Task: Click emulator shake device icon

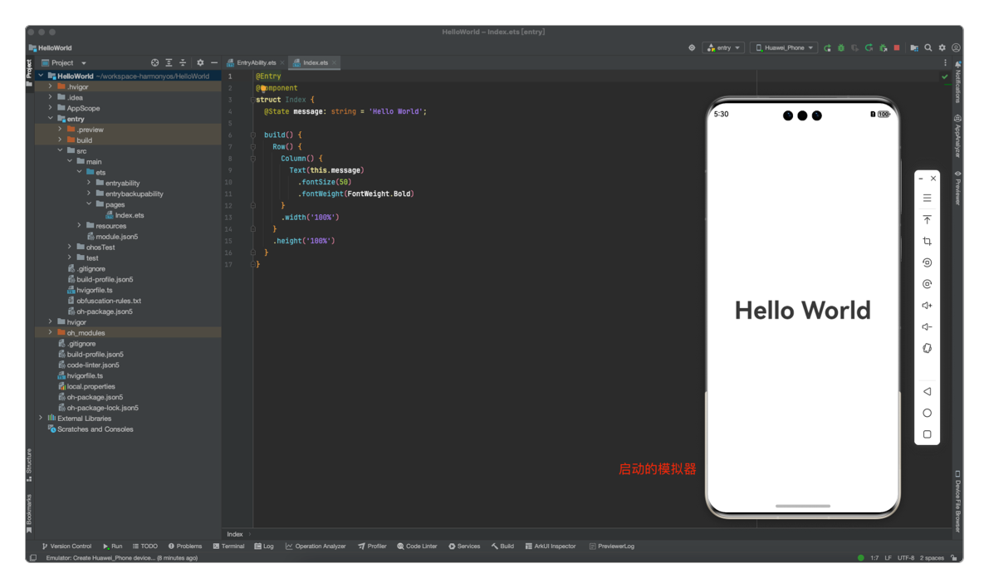Action: click(x=927, y=348)
